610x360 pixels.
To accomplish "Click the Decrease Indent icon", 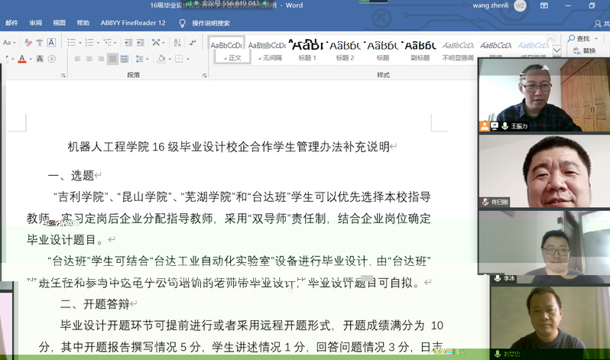I will [128, 43].
